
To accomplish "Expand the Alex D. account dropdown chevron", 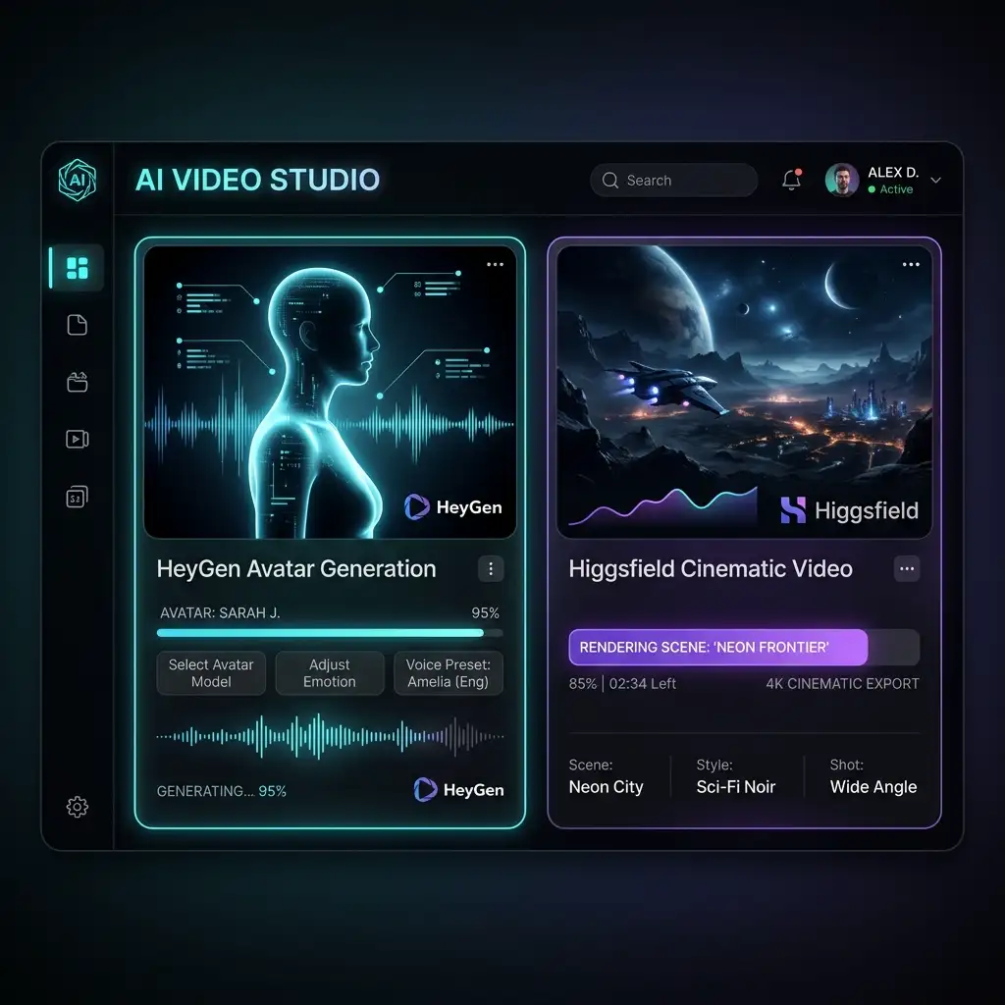I will coord(935,181).
